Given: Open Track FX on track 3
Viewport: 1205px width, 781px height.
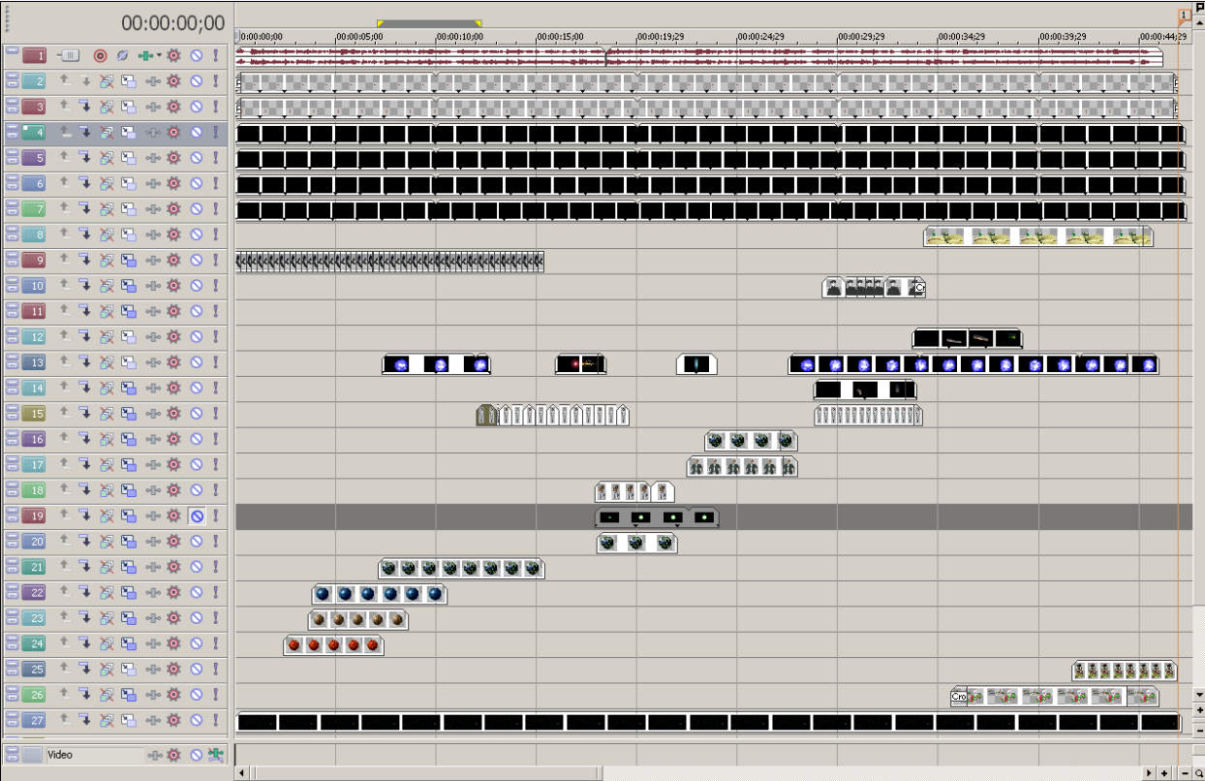Looking at the screenshot, I should pos(153,107).
